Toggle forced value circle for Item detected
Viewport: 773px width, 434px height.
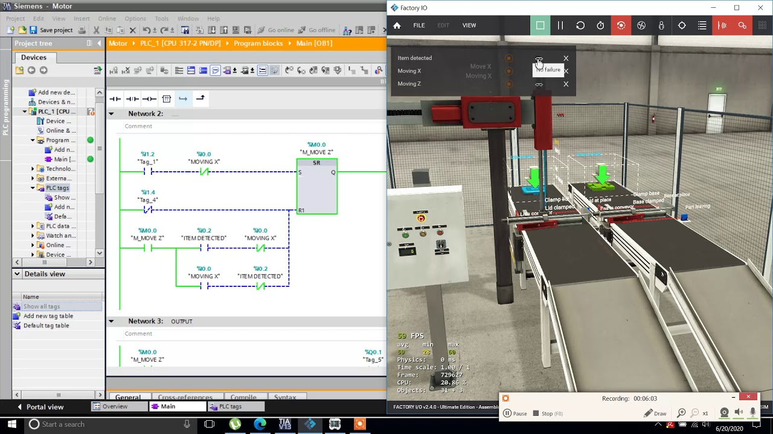pyautogui.click(x=508, y=58)
